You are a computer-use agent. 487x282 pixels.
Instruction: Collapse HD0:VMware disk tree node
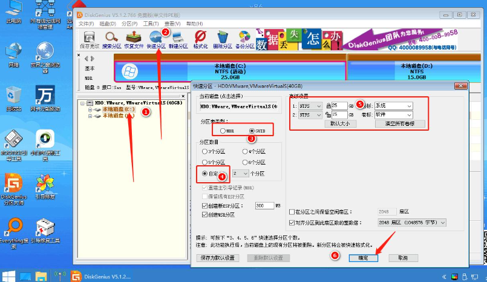(83, 103)
